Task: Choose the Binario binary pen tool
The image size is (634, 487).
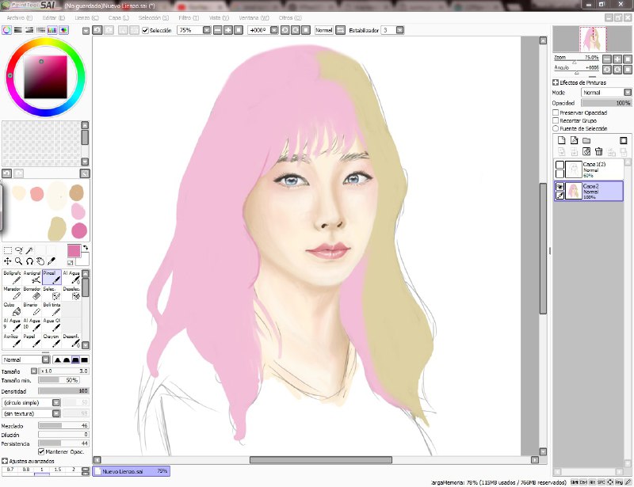Action: 32,309
